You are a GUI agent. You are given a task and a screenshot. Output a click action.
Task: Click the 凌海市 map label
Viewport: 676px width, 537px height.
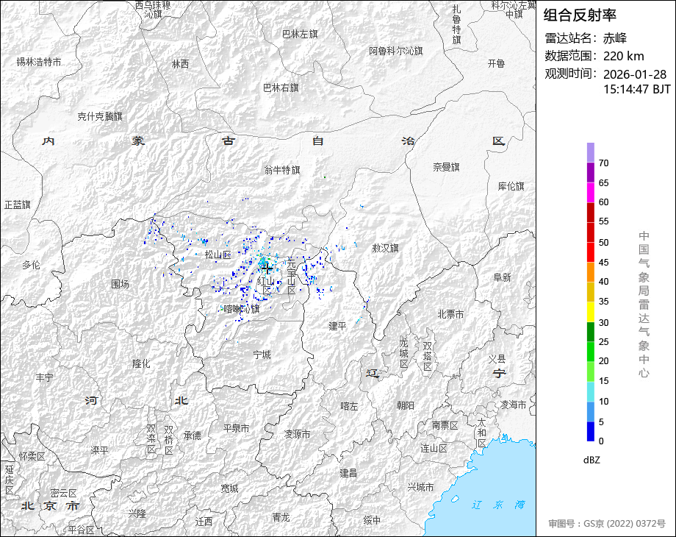tap(513, 405)
